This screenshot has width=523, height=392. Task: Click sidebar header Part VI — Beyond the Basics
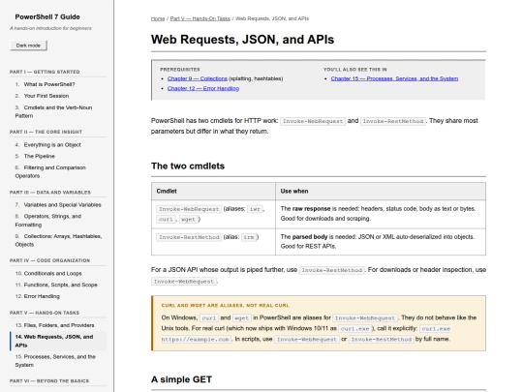tap(49, 380)
